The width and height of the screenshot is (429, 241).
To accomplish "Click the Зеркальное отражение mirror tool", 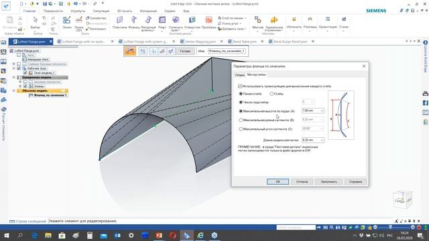I will pyautogui.click(x=274, y=23).
